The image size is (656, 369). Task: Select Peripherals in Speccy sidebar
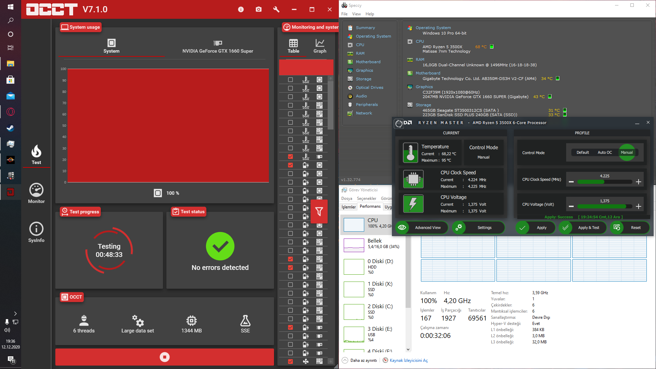tap(367, 105)
